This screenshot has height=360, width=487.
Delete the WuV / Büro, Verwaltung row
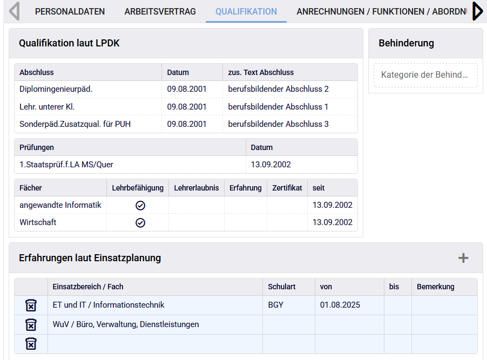31,325
